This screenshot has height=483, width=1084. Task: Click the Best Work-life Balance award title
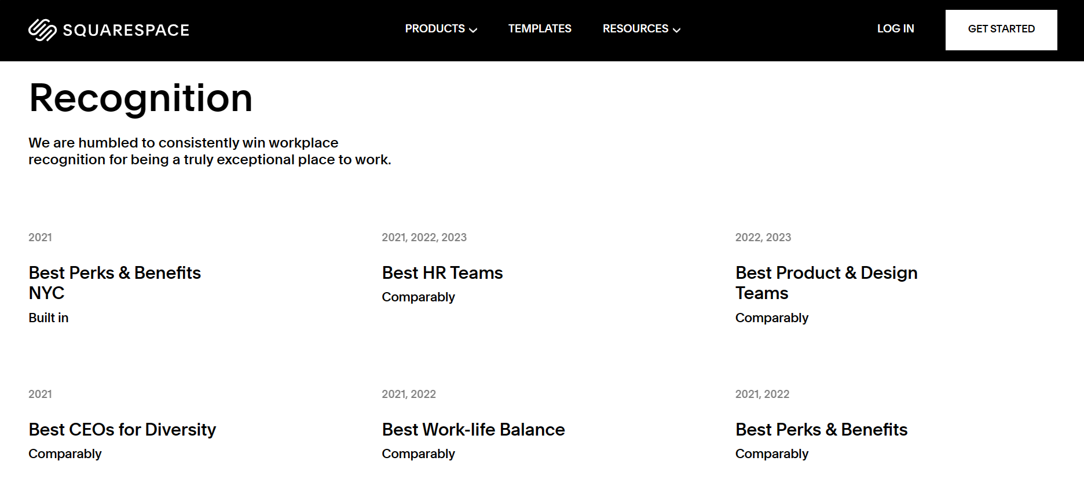pos(473,430)
